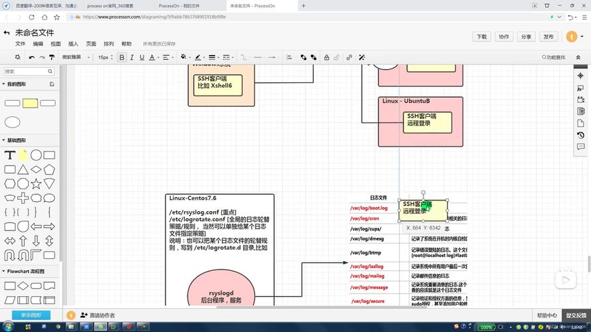Open the 编辑 menu
The width and height of the screenshot is (591, 332).
coord(38,44)
